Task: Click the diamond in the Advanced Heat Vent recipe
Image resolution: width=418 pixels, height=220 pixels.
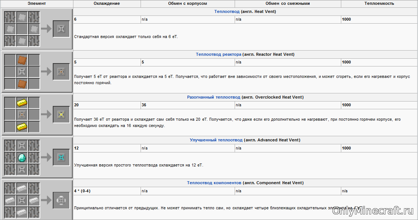Action: tap(22, 158)
